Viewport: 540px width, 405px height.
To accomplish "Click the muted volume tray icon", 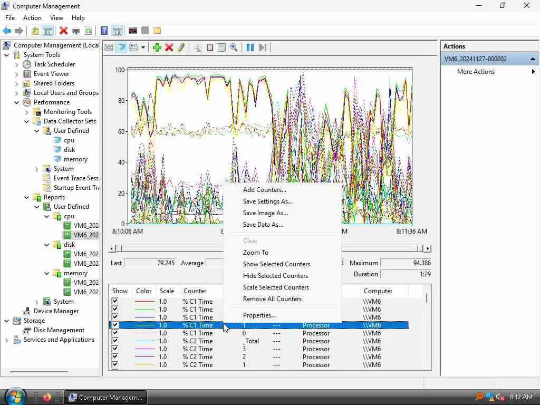I will [x=500, y=397].
